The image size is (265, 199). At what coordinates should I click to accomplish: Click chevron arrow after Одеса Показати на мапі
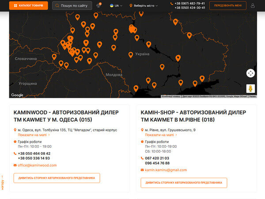tap(49, 135)
